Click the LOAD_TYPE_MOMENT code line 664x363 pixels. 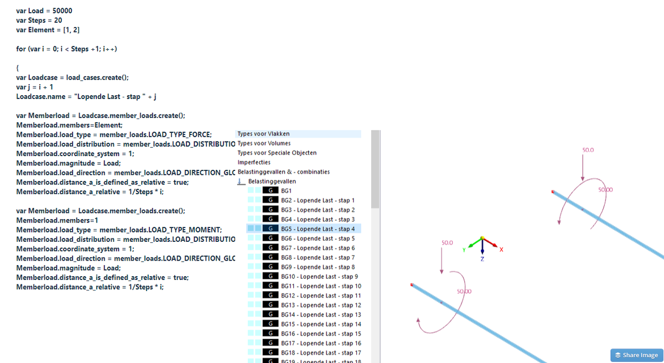pyautogui.click(x=119, y=230)
